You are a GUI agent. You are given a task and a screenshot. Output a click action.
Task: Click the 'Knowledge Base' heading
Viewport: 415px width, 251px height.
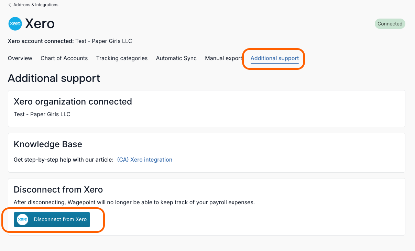click(48, 144)
